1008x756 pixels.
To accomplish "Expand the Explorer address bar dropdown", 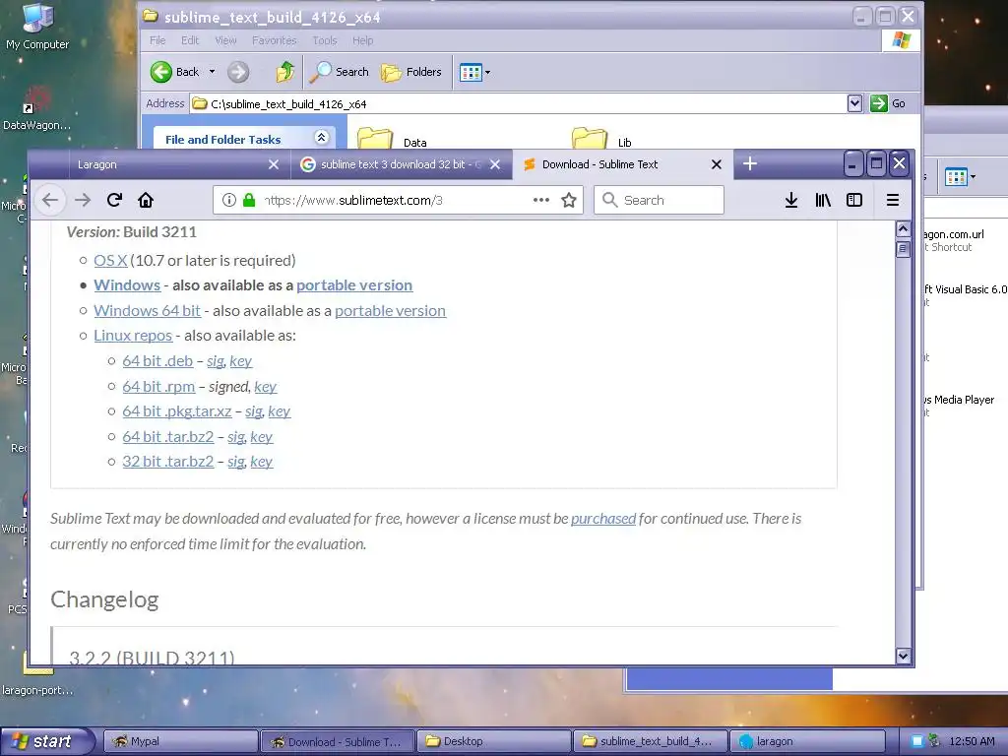I will (x=854, y=103).
